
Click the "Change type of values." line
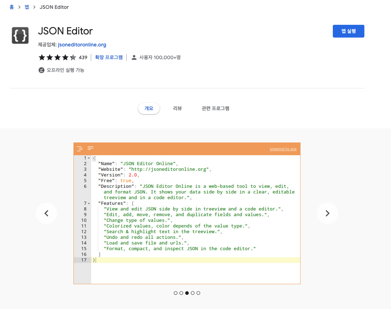[x=137, y=220]
